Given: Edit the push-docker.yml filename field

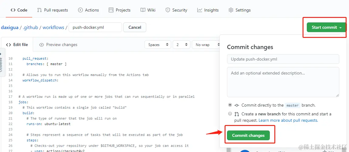Looking at the screenshot, I should 95,27.
